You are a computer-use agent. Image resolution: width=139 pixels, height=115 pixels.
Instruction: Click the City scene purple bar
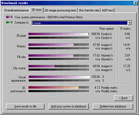[x=59, y=66]
